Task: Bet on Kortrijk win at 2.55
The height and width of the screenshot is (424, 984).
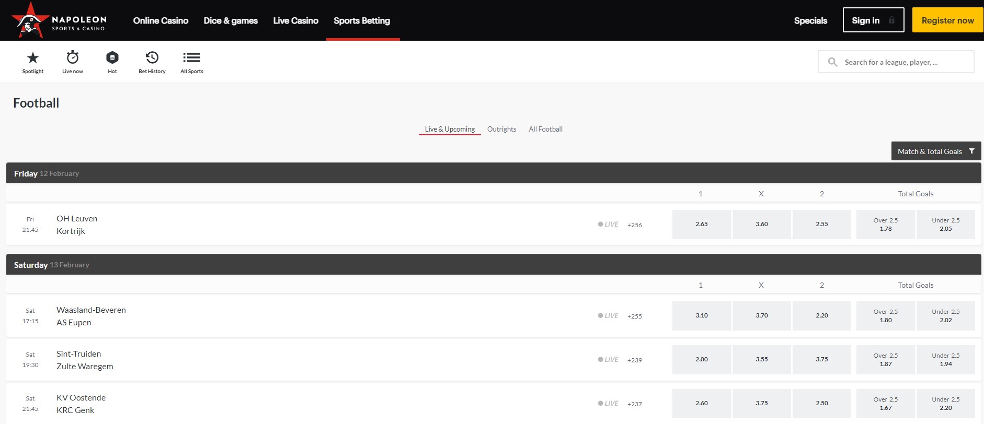Action: [821, 224]
